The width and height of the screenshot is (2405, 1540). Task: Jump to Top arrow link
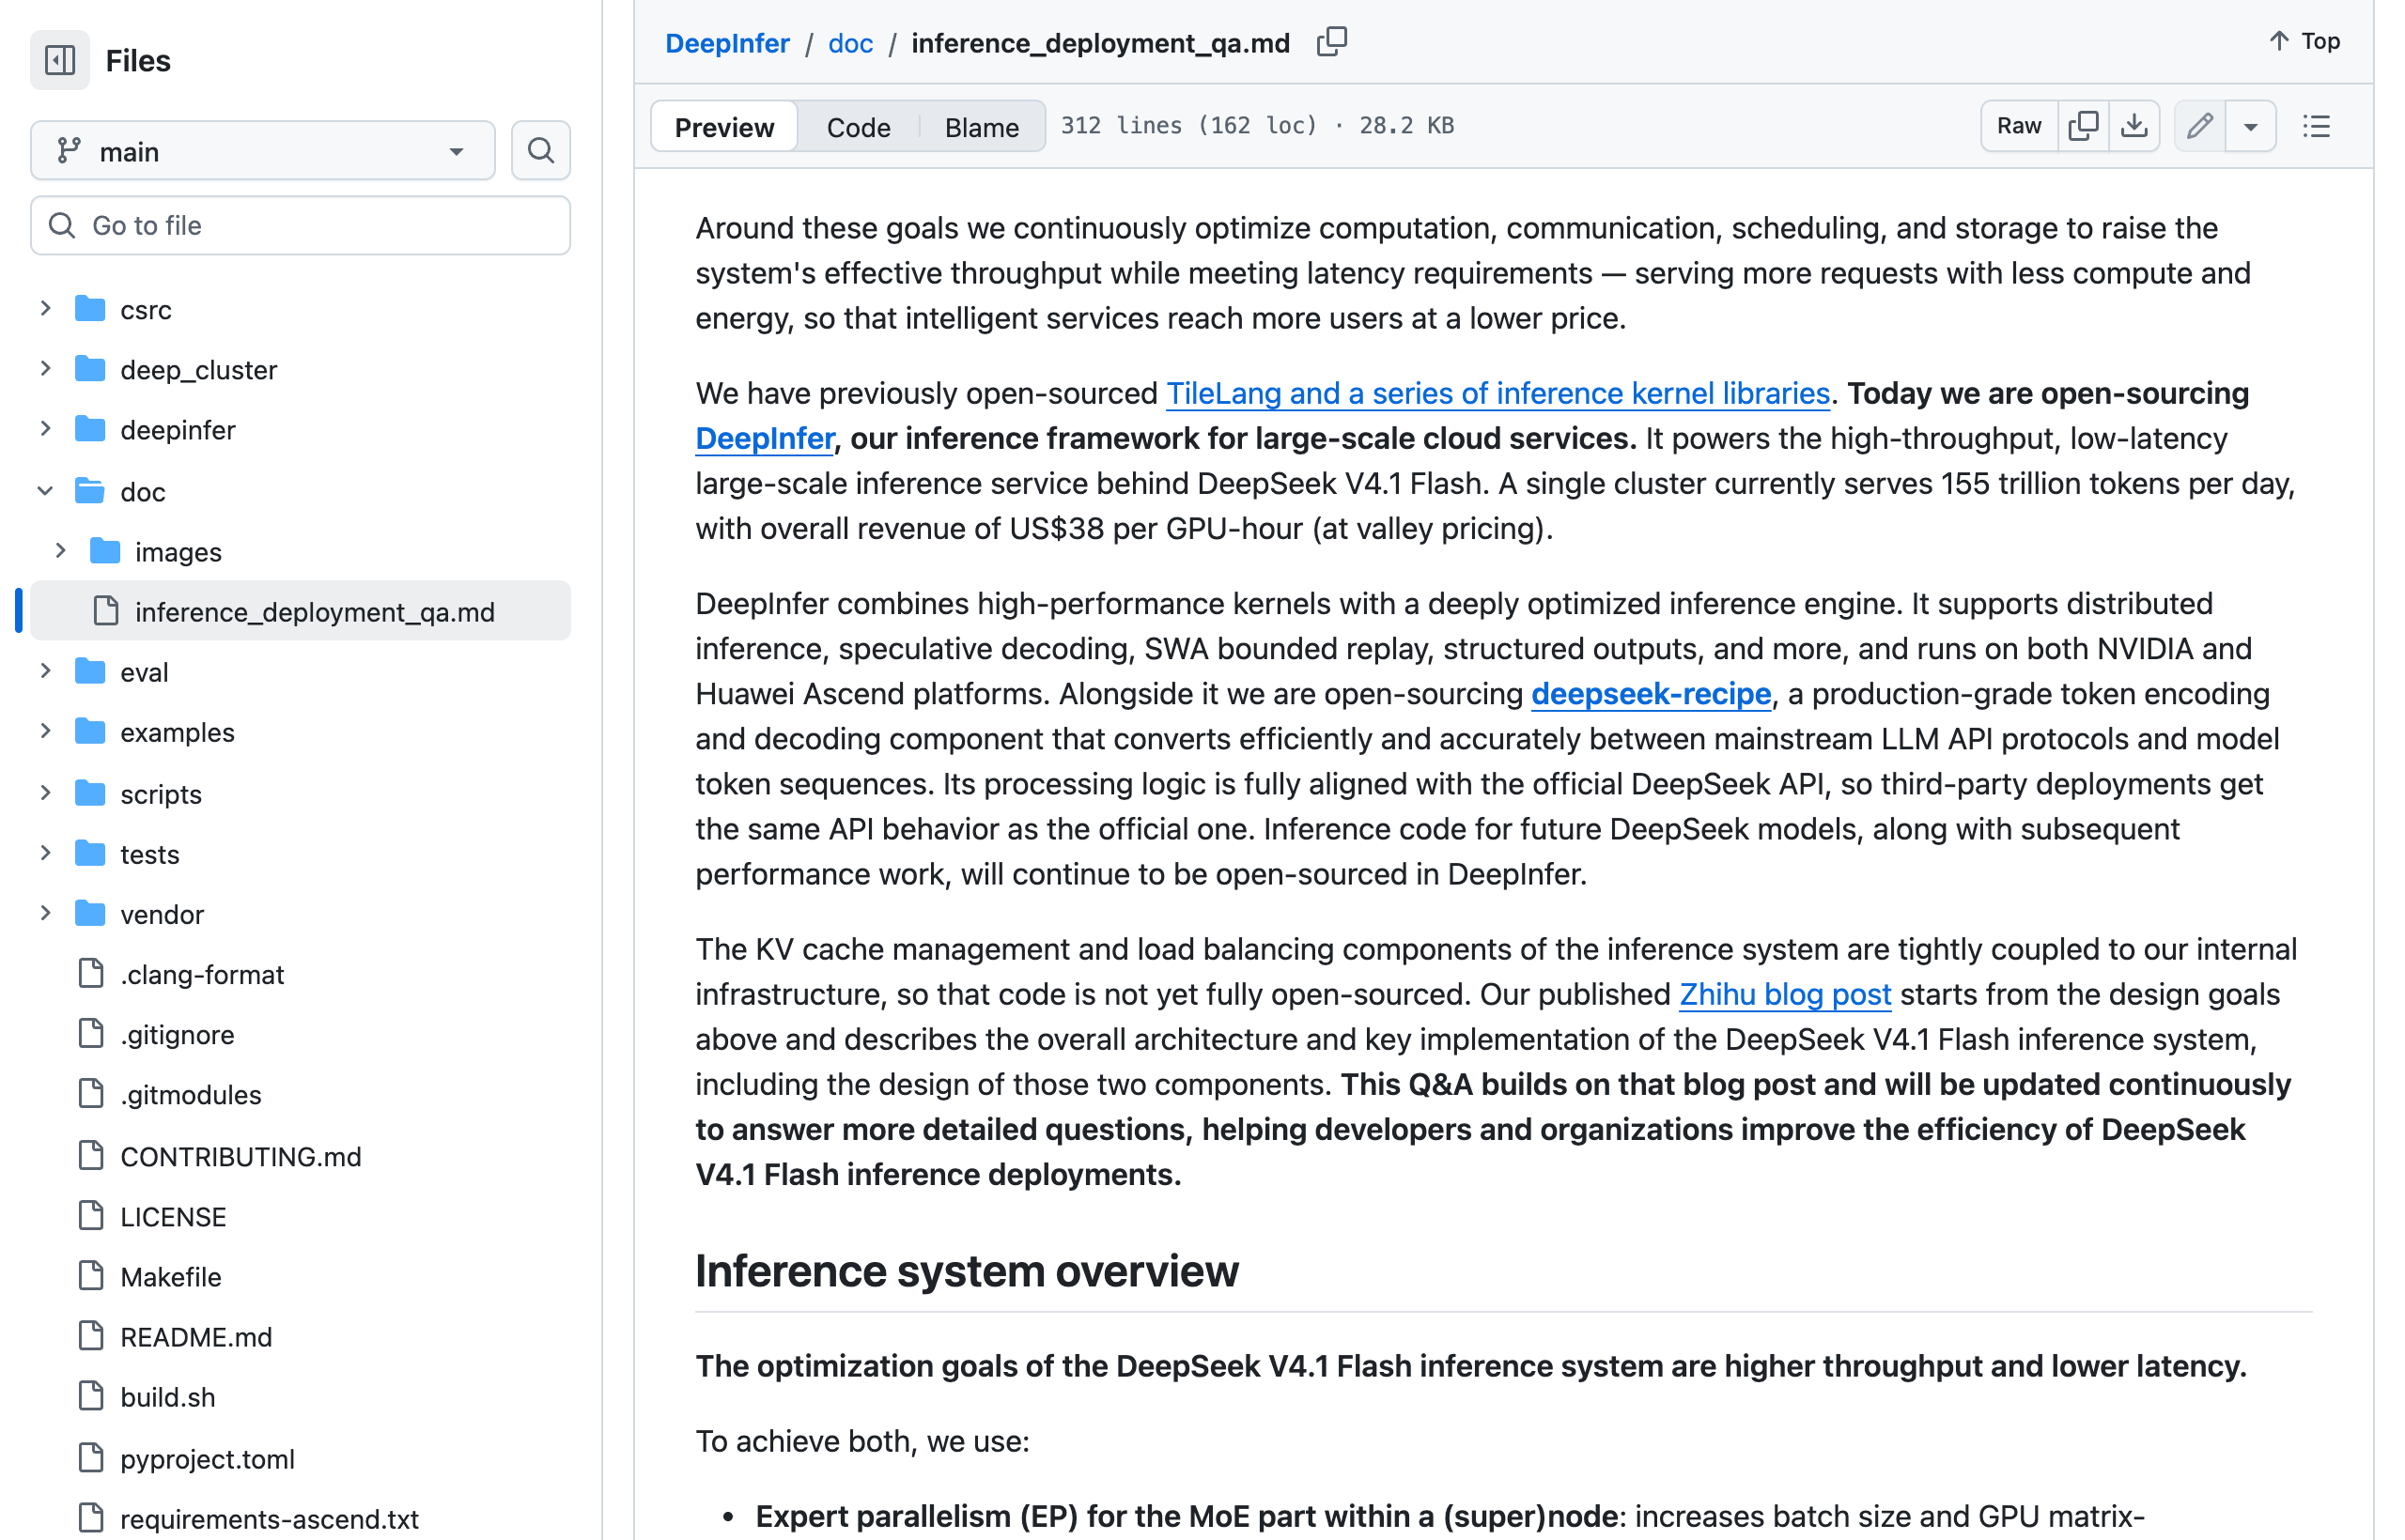pos(2304,41)
